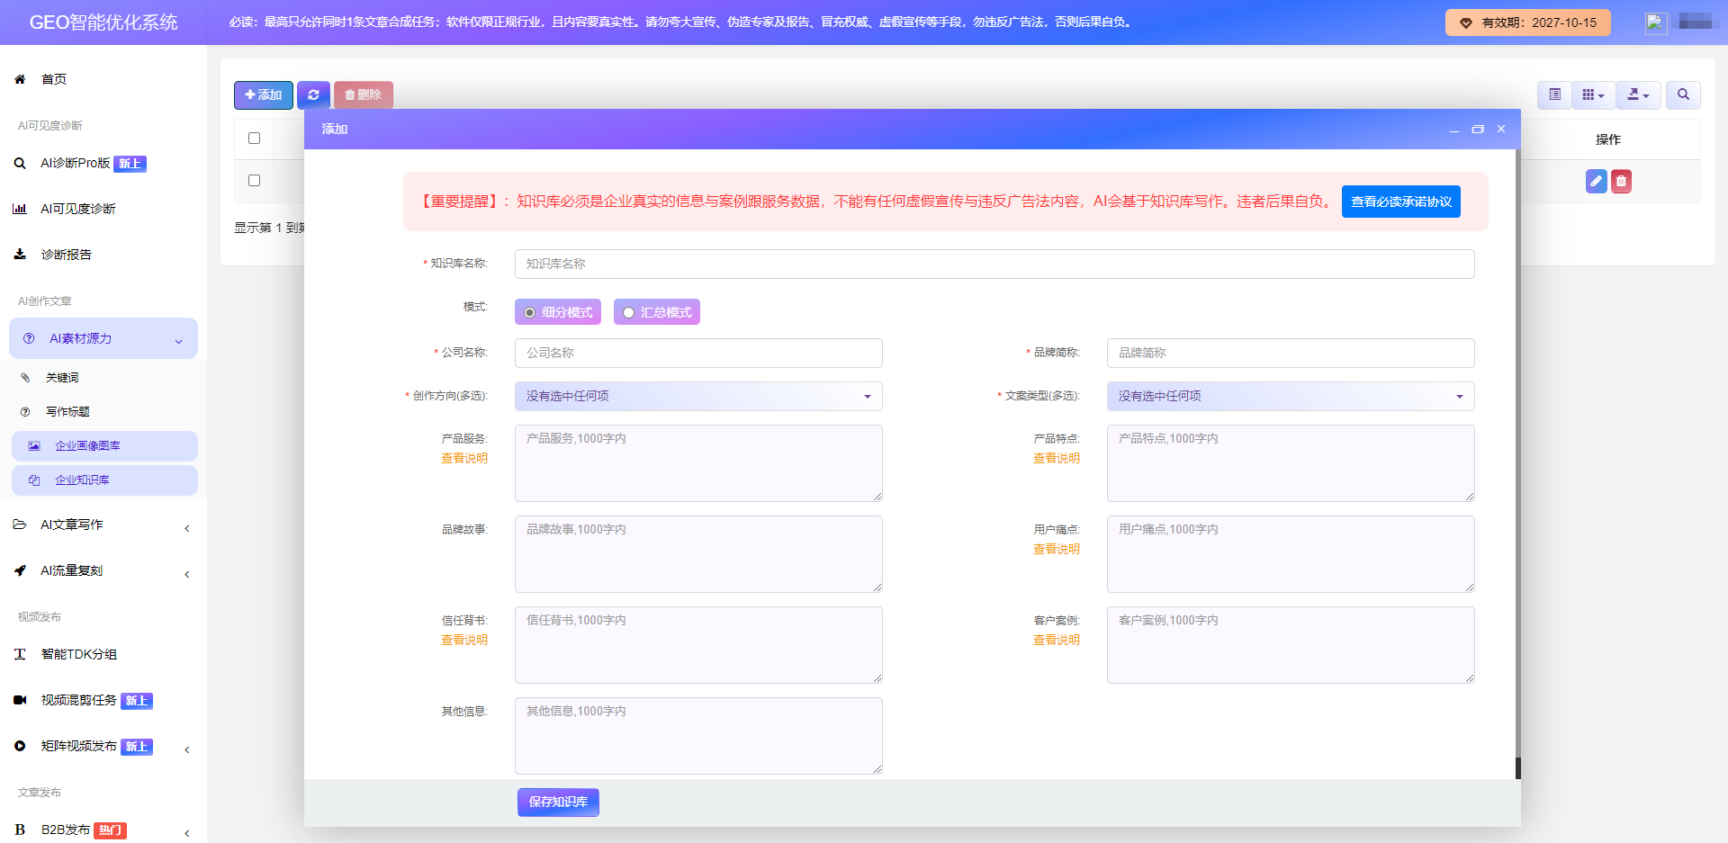Click into the 品牌故事 text area
This screenshot has width=1728, height=843.
pyautogui.click(x=698, y=554)
